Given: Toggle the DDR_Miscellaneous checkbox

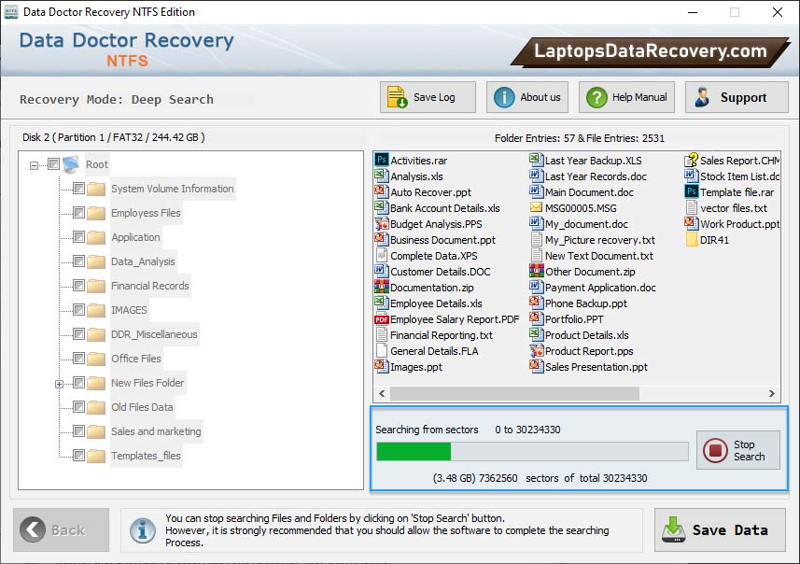Looking at the screenshot, I should (78, 333).
